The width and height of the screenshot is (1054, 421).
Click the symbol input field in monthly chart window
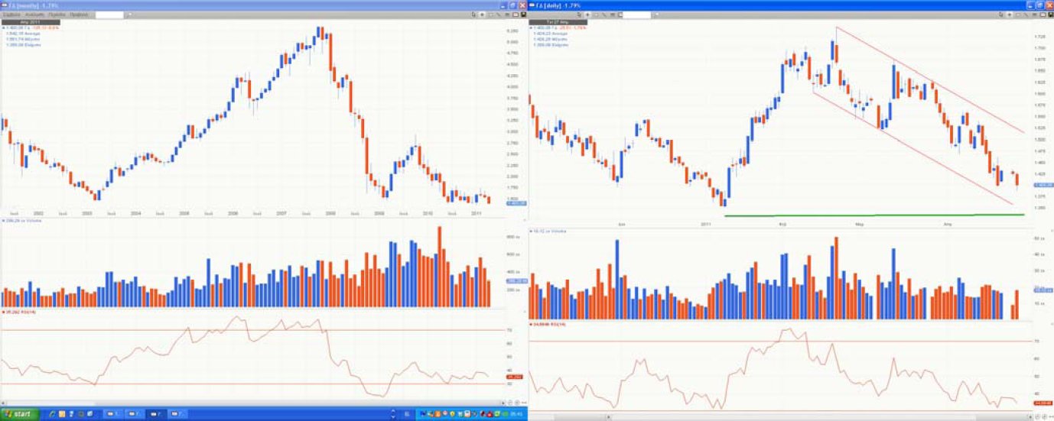point(109,15)
